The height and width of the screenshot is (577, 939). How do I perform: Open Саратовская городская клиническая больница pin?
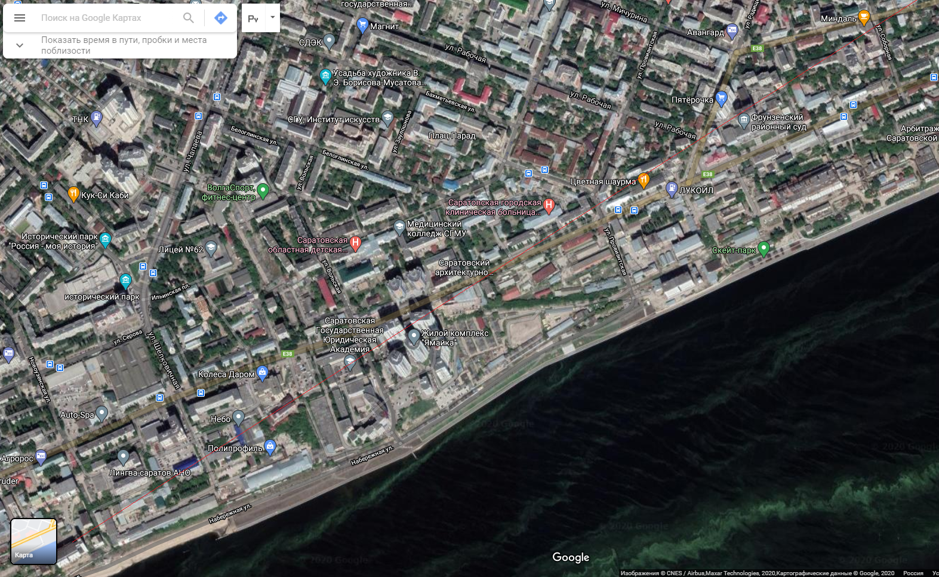point(549,206)
